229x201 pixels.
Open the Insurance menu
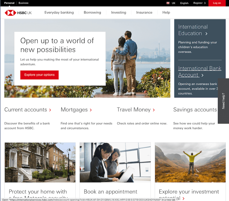pos(144,12)
